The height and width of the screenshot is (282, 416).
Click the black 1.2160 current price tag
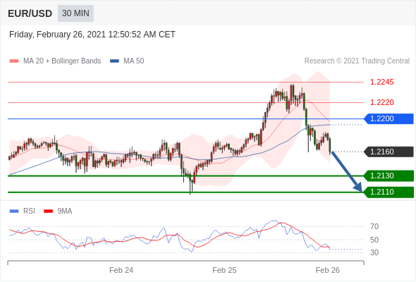tap(389, 152)
